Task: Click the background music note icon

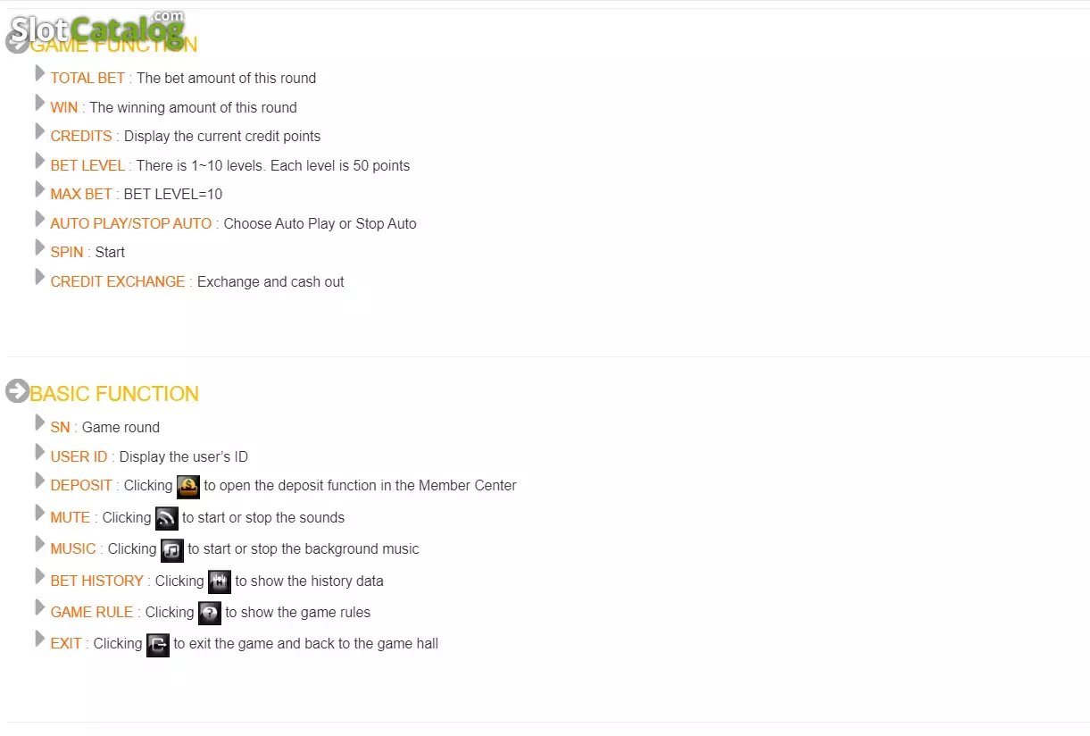Action: pyautogui.click(x=171, y=550)
